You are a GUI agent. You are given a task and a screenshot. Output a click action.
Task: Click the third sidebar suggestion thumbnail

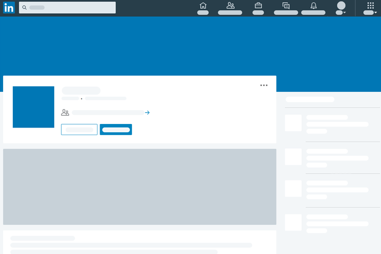293,188
